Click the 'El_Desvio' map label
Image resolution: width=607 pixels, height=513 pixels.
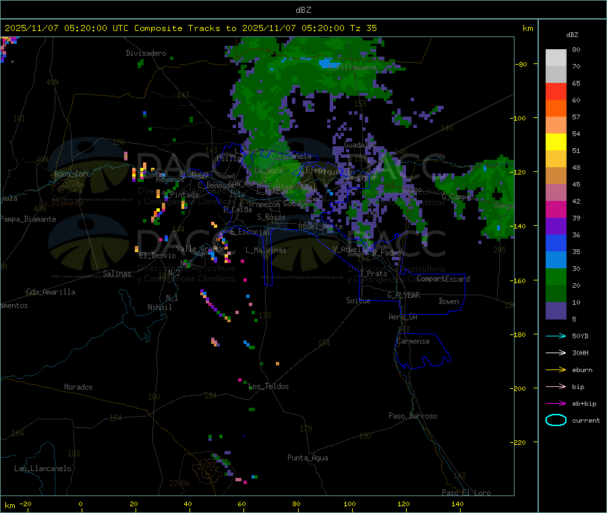(157, 255)
